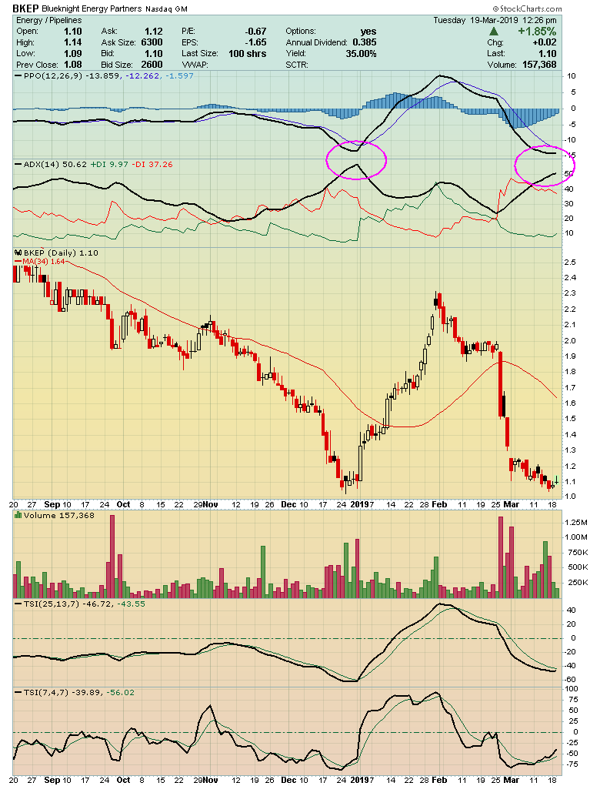Click the High value 1.14

click(72, 42)
